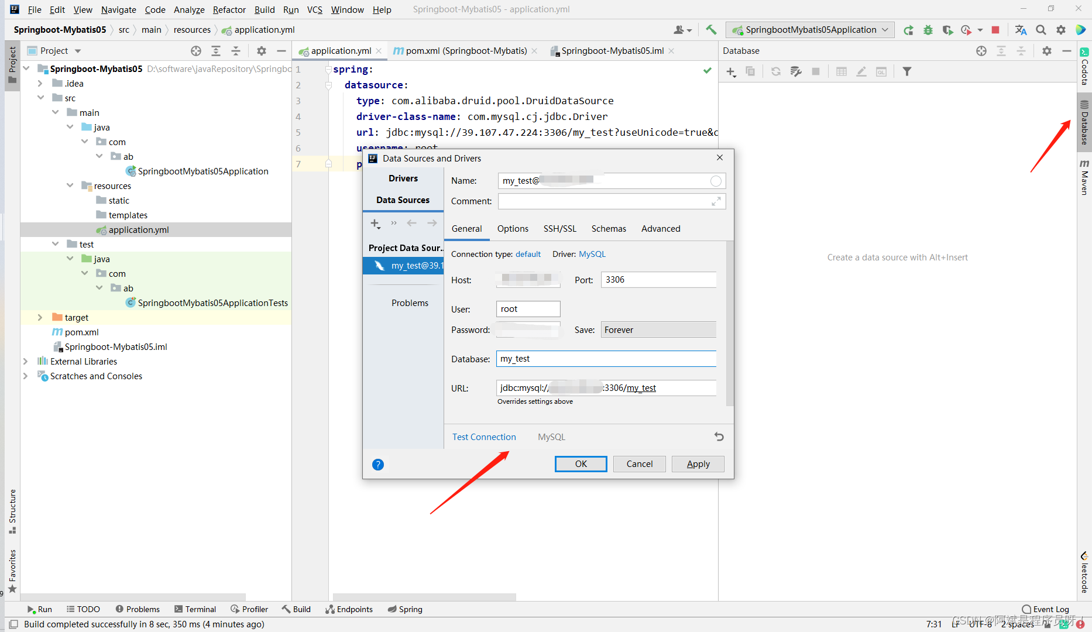The height and width of the screenshot is (632, 1092).
Task: Click the Database field containing my_test
Action: 606,359
